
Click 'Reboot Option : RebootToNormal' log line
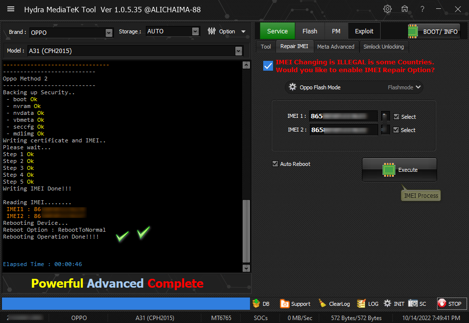54,230
